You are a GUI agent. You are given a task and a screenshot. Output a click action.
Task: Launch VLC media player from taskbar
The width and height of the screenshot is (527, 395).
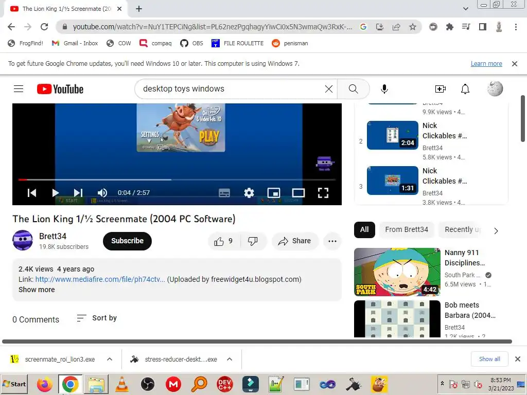(x=122, y=384)
